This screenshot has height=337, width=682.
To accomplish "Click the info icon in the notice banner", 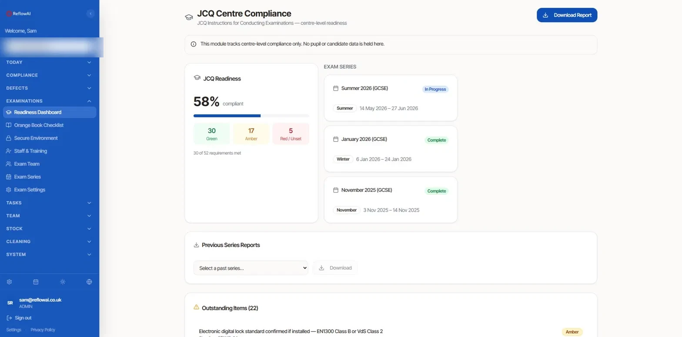I will 194,44.
